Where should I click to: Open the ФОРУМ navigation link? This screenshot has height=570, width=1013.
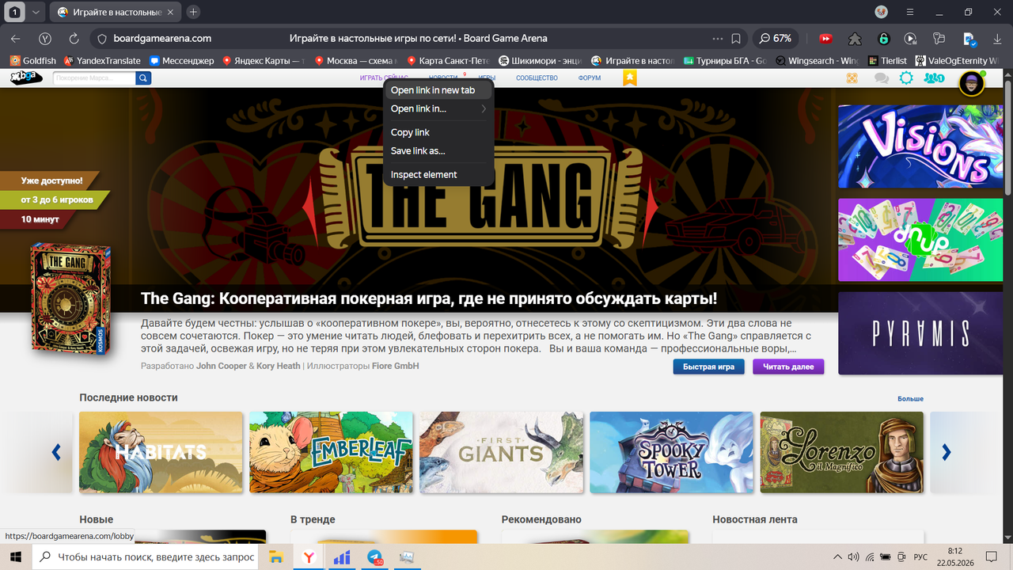(590, 78)
